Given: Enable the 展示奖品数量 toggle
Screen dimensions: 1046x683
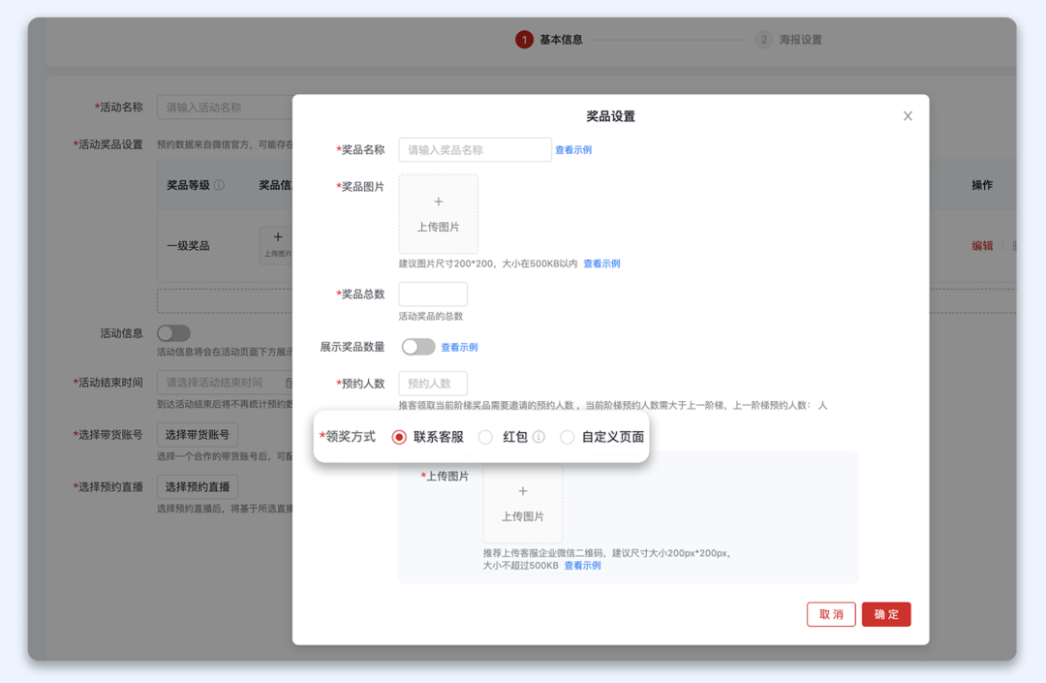Looking at the screenshot, I should [x=418, y=345].
